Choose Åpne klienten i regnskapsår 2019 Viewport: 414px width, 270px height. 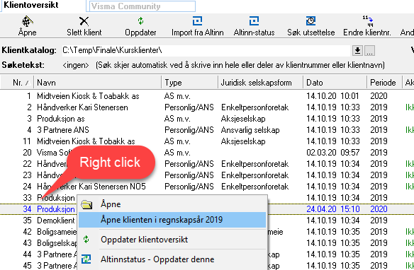click(172, 220)
